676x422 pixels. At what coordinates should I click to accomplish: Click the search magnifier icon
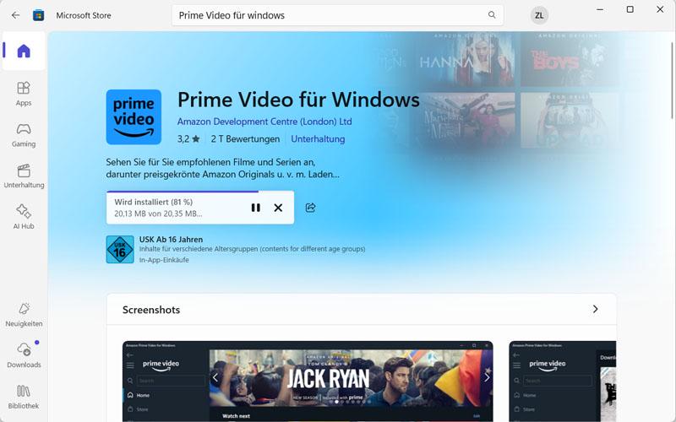tap(492, 15)
